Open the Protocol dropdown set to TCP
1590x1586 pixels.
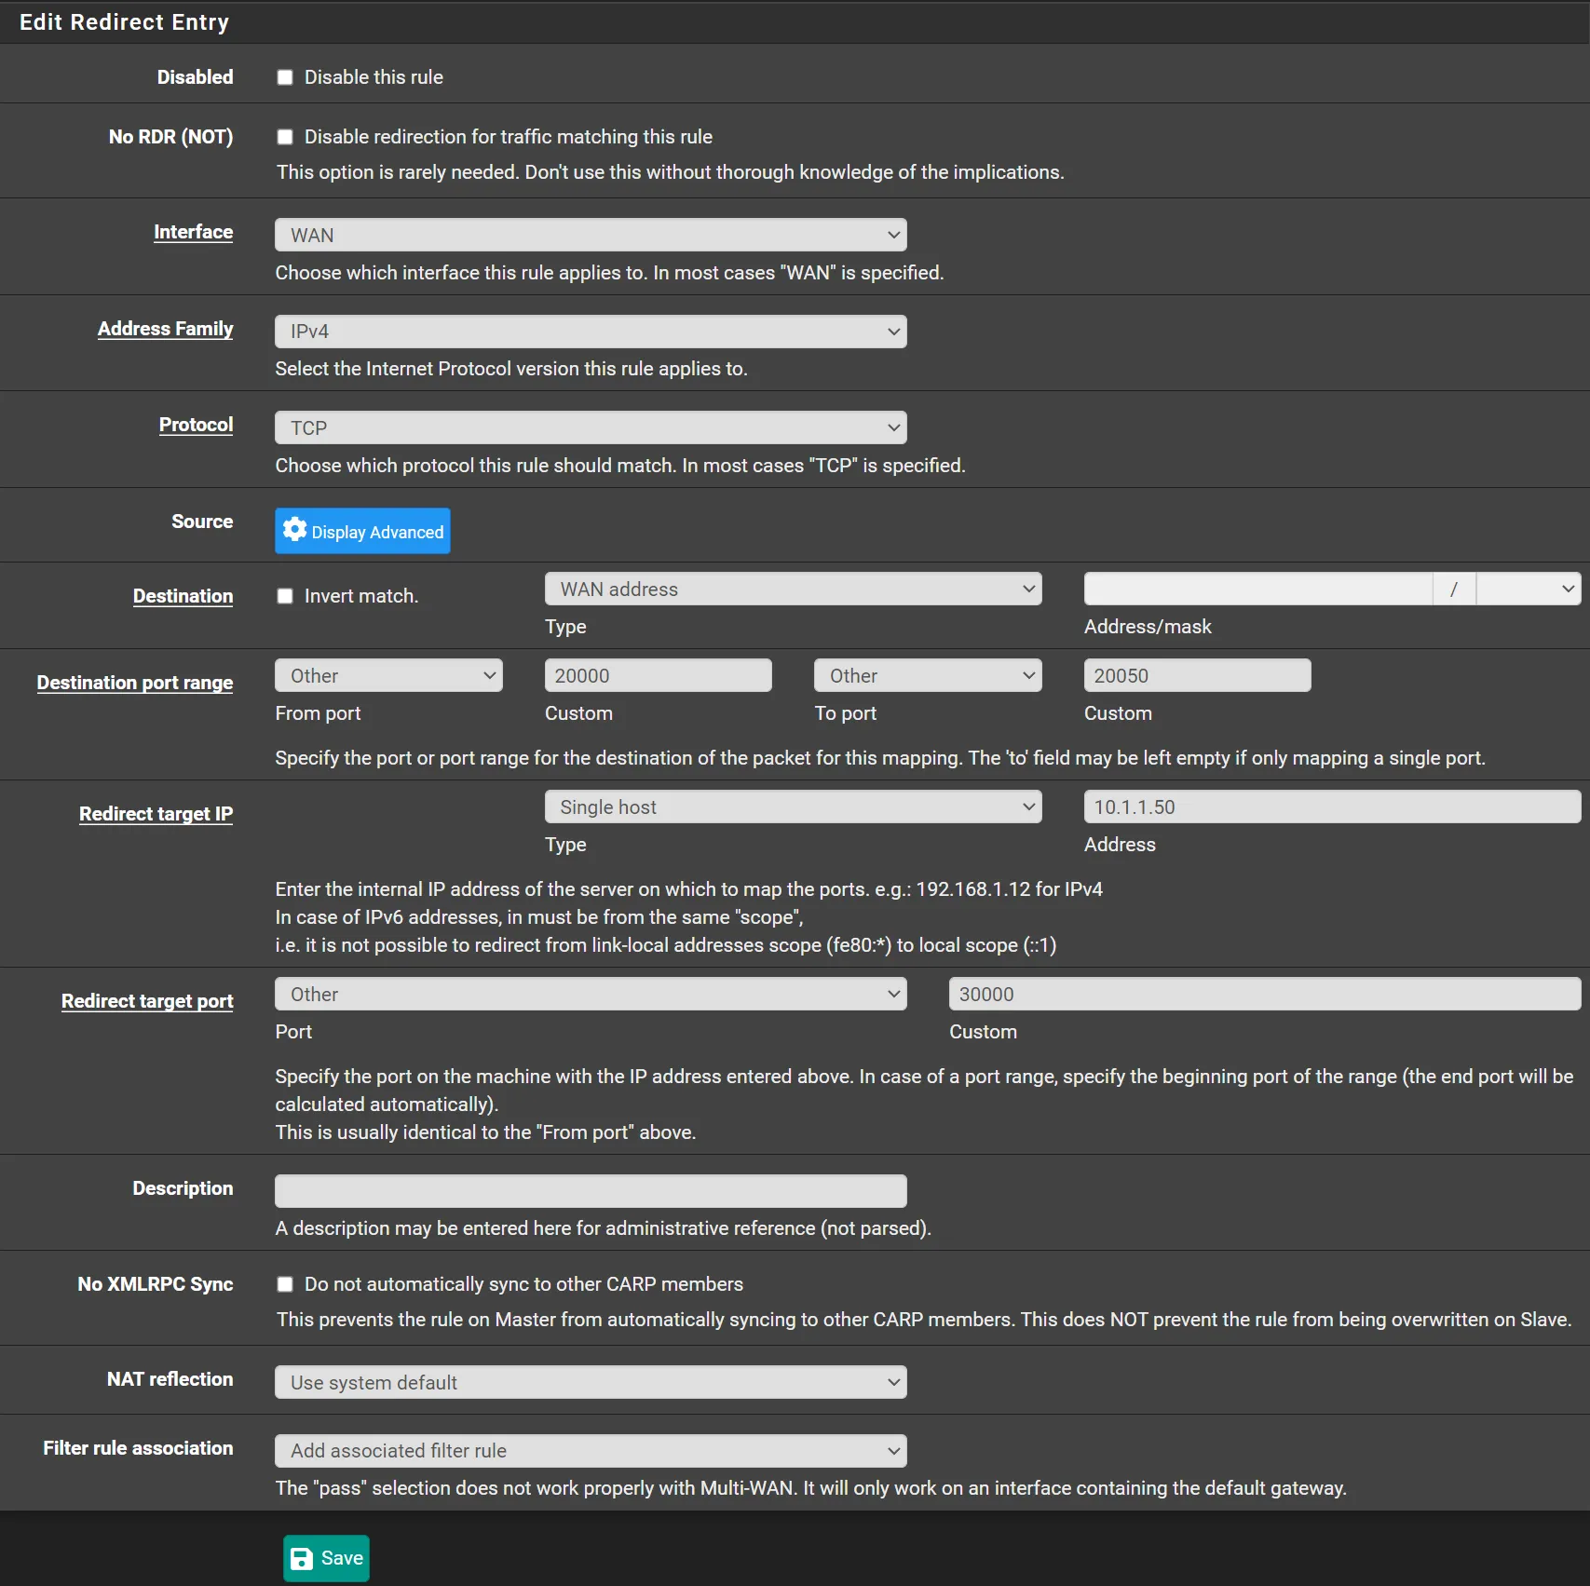tap(590, 427)
